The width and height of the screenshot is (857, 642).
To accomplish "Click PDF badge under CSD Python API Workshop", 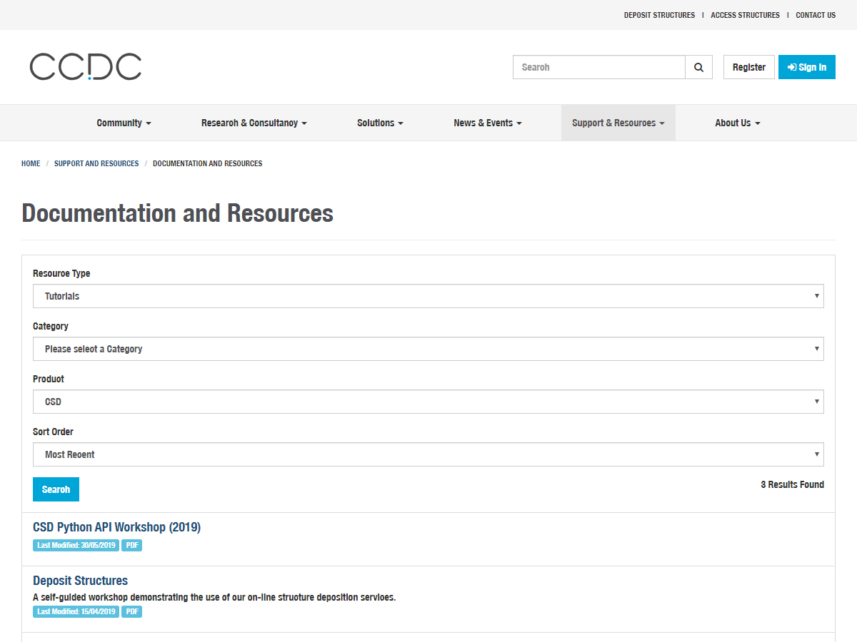I will pyautogui.click(x=131, y=545).
